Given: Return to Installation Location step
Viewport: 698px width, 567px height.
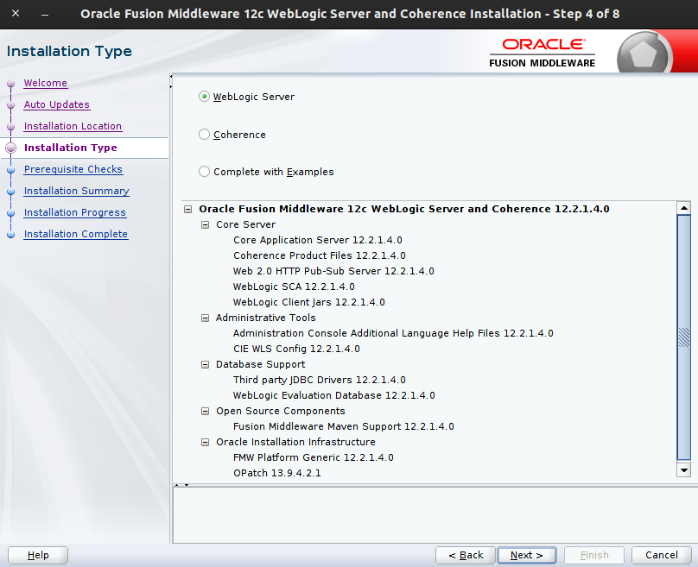Looking at the screenshot, I should pyautogui.click(x=73, y=126).
